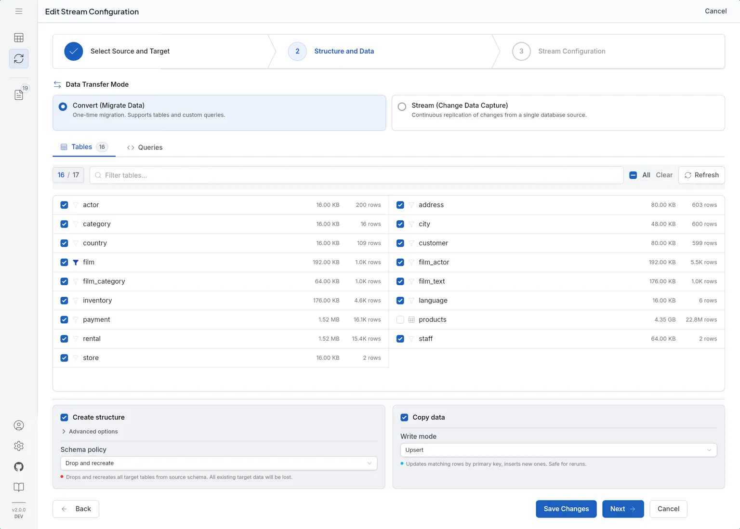Expand Advanced options section
740x529 pixels.
tap(90, 432)
